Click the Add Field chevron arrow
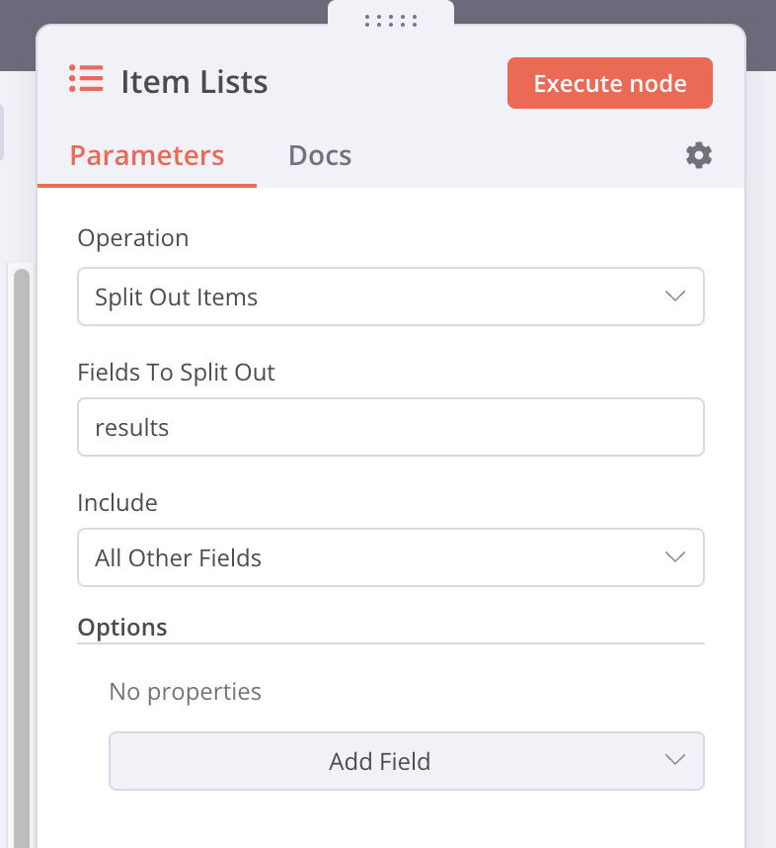This screenshot has height=848, width=776. pos(675,761)
